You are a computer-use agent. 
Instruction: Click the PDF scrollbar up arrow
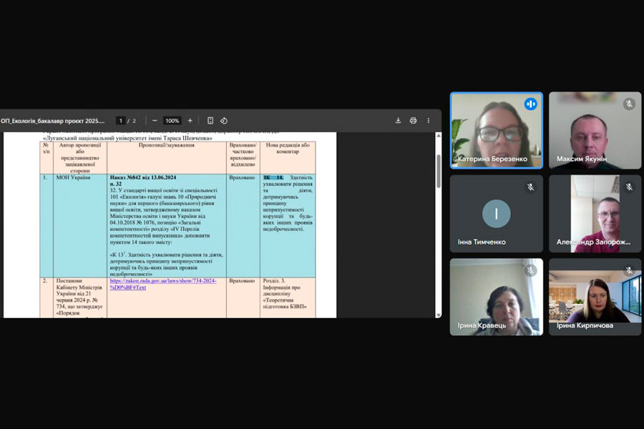[438, 136]
